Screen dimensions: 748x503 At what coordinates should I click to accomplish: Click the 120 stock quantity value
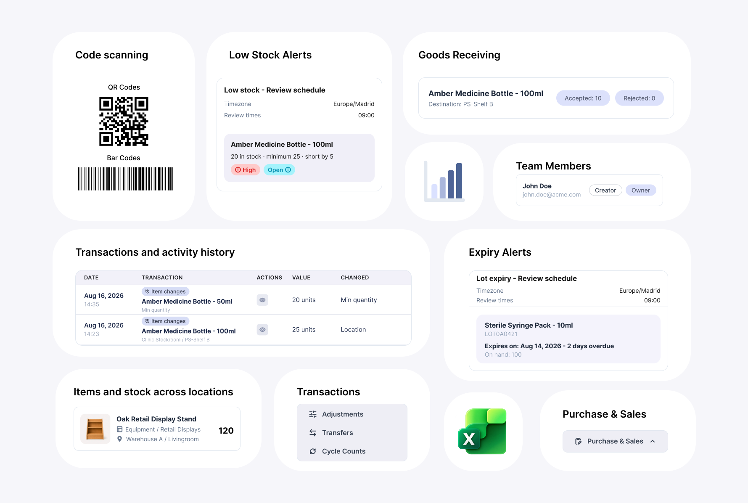pos(226,431)
